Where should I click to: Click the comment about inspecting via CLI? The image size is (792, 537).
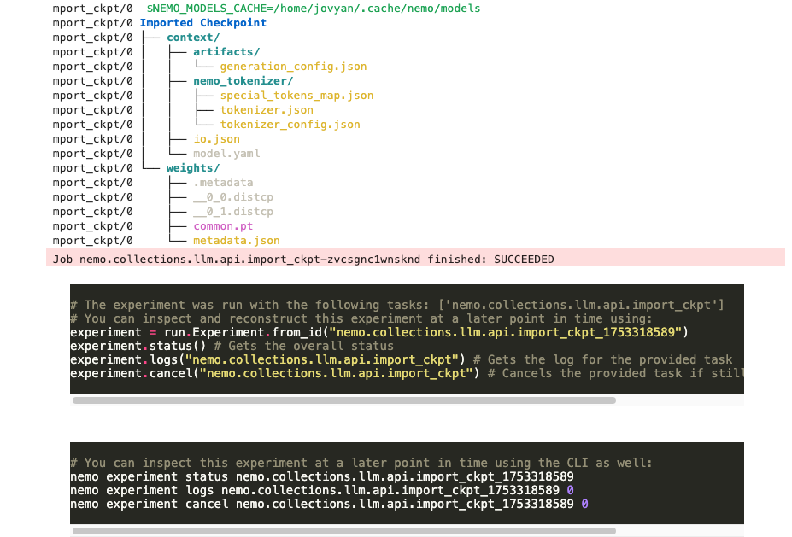[361, 463]
